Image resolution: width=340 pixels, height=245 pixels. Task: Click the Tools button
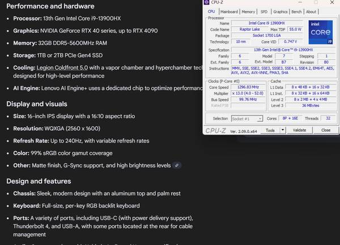270,130
